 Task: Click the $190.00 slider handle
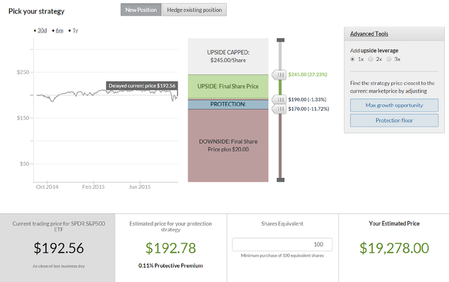click(x=280, y=99)
